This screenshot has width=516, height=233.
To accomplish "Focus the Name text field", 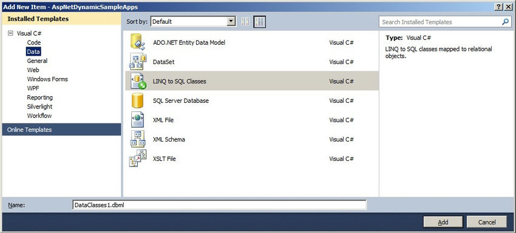I will pos(219,205).
